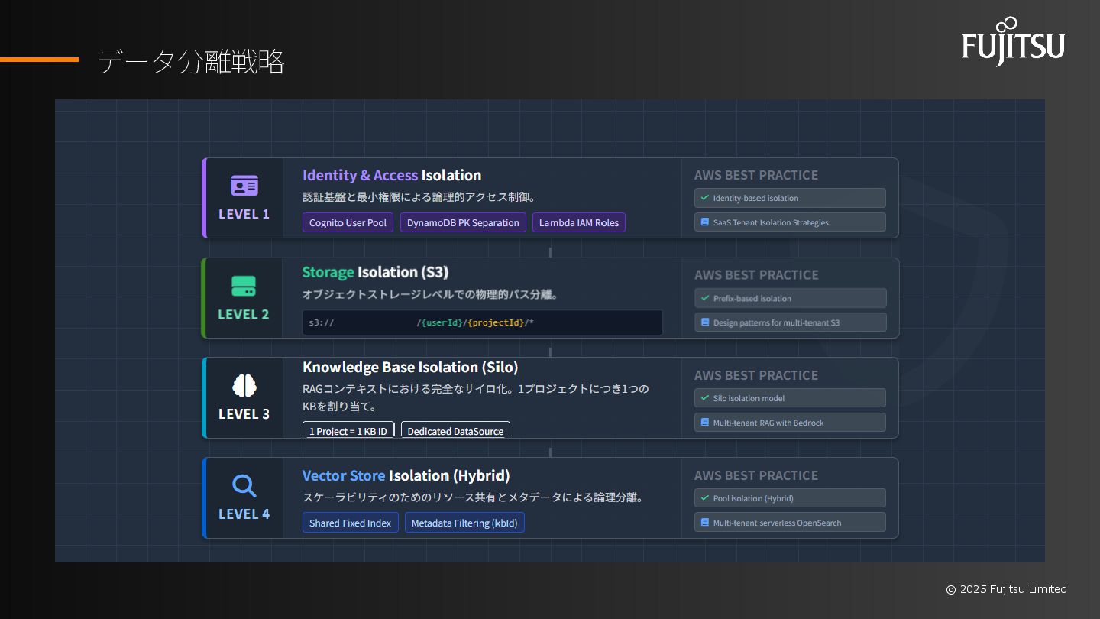Open Multi-tenant serverless OpenSearch link
Viewport: 1100px width, 619px height.
point(790,523)
